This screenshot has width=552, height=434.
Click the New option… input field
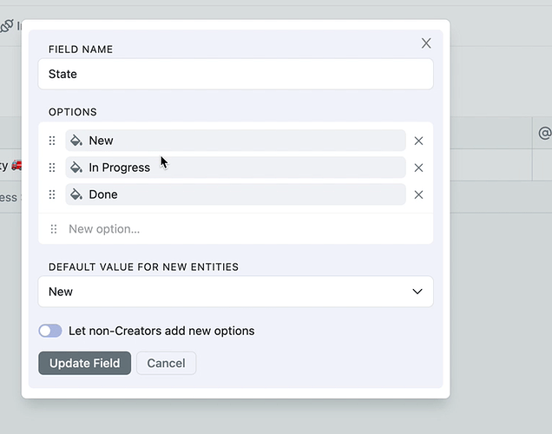tap(243, 229)
